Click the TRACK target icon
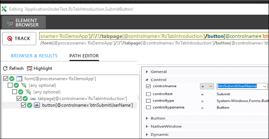The width and height of the screenshot is (269, 139). (x=10, y=39)
